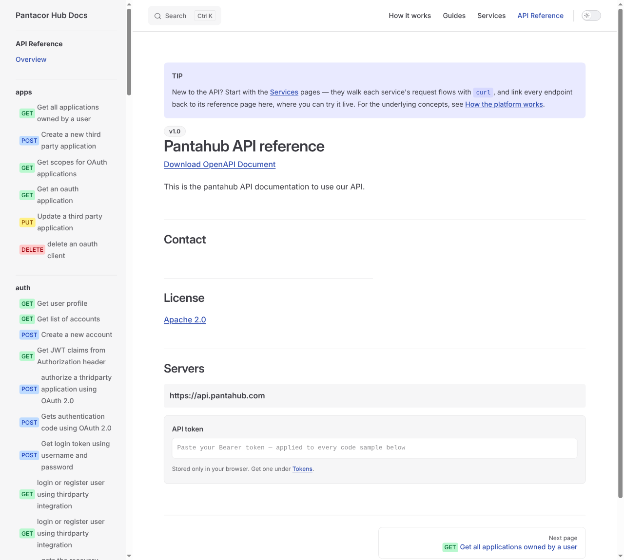Open Update a third party application

click(66, 222)
